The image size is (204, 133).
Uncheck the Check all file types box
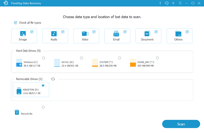click(x=16, y=23)
